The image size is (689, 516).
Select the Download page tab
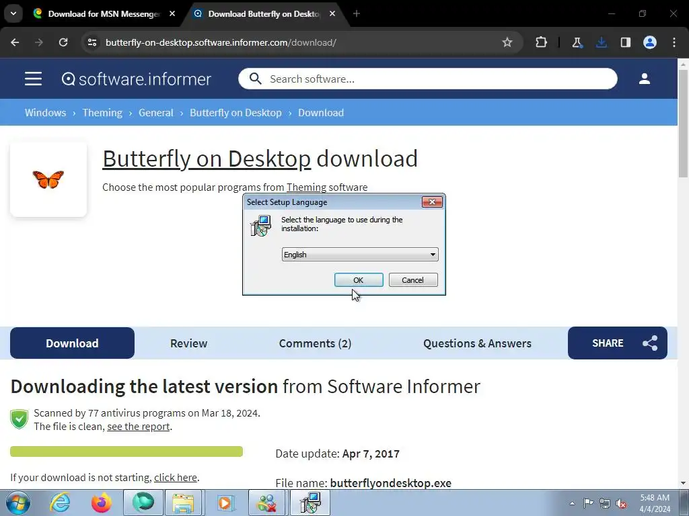(72, 343)
